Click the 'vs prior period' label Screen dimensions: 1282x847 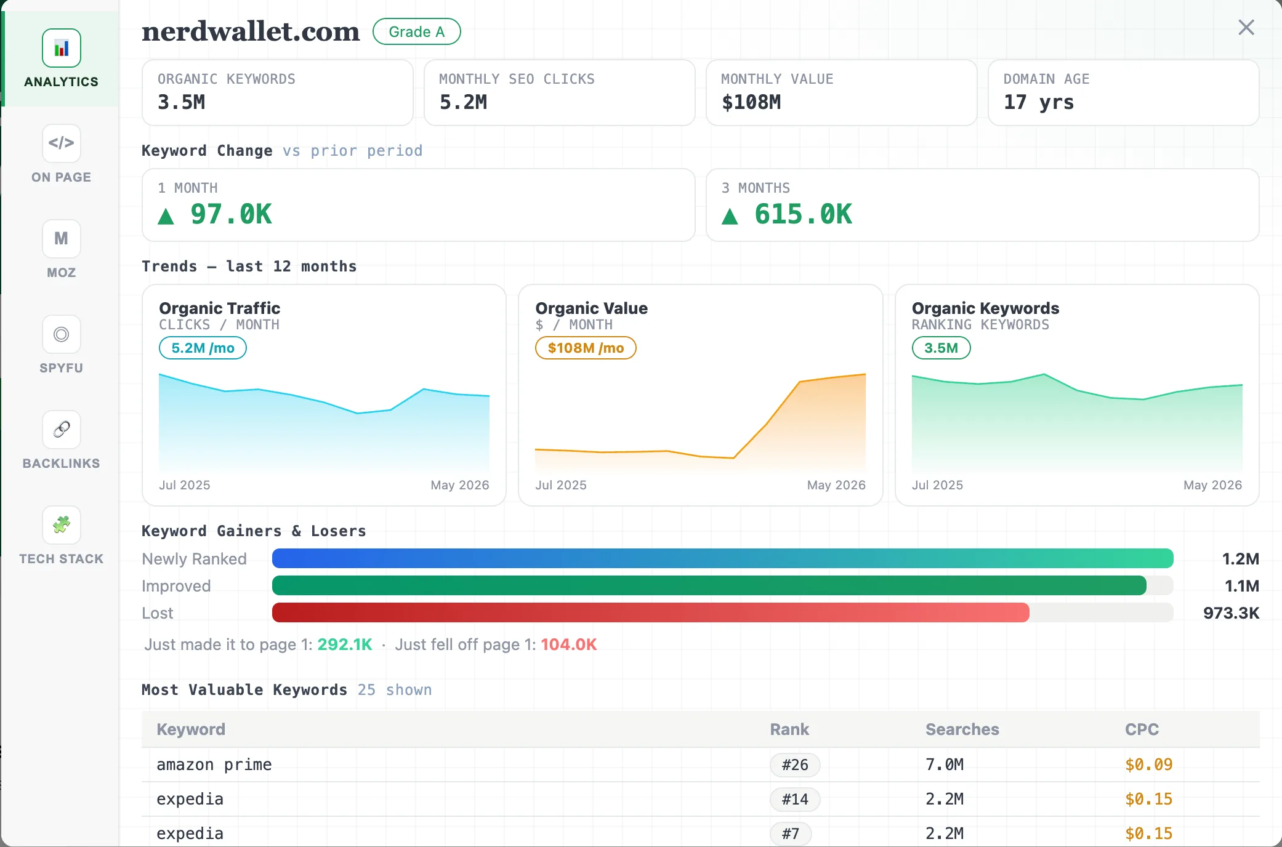[353, 151]
